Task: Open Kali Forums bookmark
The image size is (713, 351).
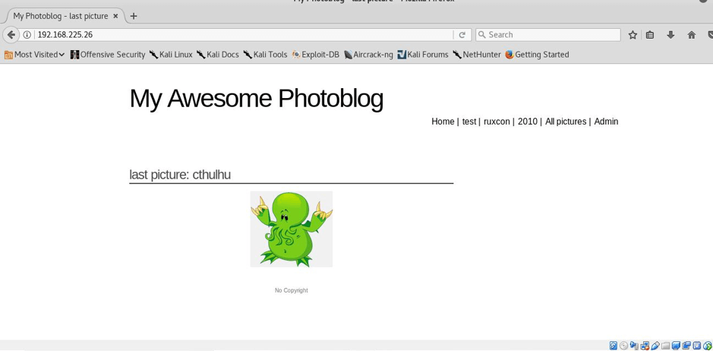Action: pyautogui.click(x=422, y=55)
